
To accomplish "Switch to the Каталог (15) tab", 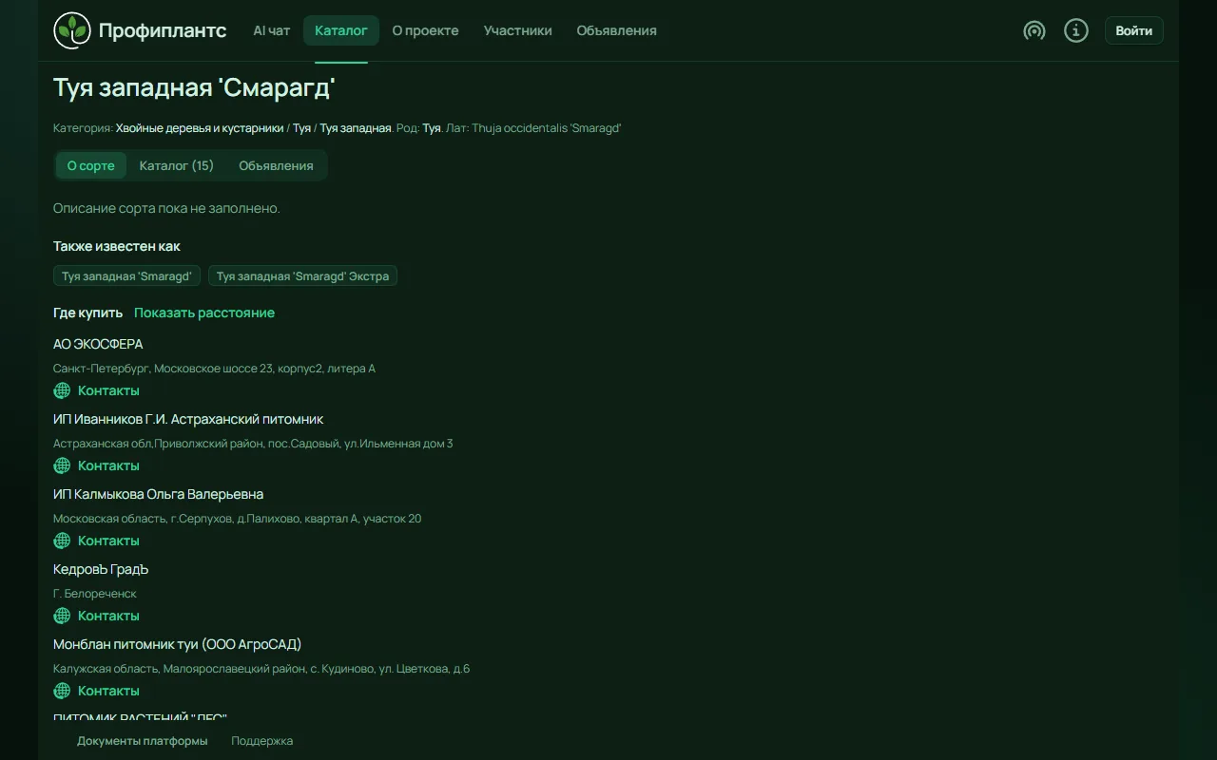I will point(177,165).
